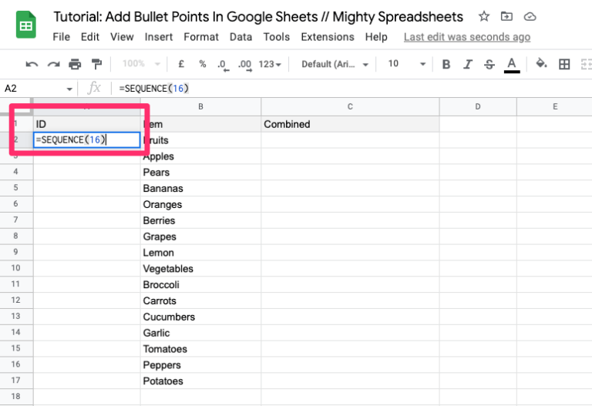The height and width of the screenshot is (406, 592).
Task: Open the Help menu
Action: [x=376, y=37]
